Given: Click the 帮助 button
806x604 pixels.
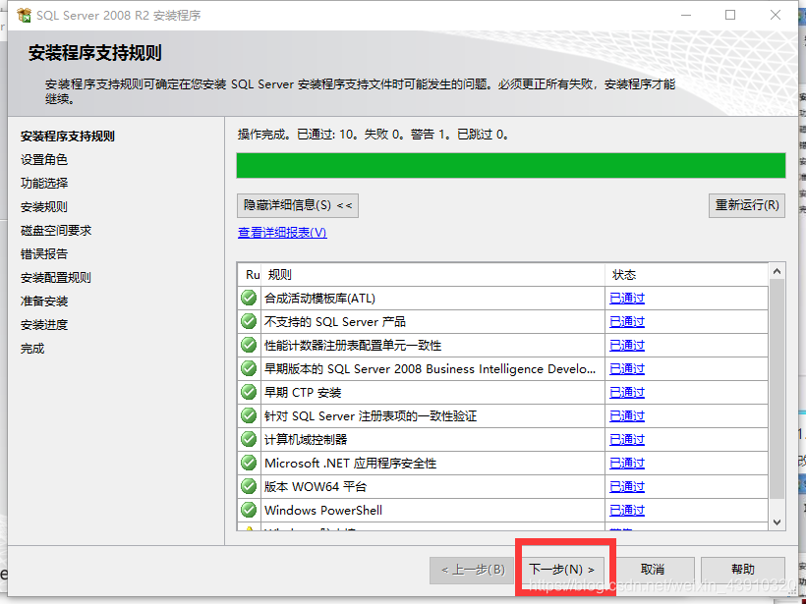Looking at the screenshot, I should pyautogui.click(x=743, y=570).
